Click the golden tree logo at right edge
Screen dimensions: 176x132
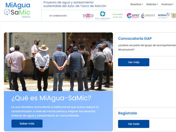point(173,16)
